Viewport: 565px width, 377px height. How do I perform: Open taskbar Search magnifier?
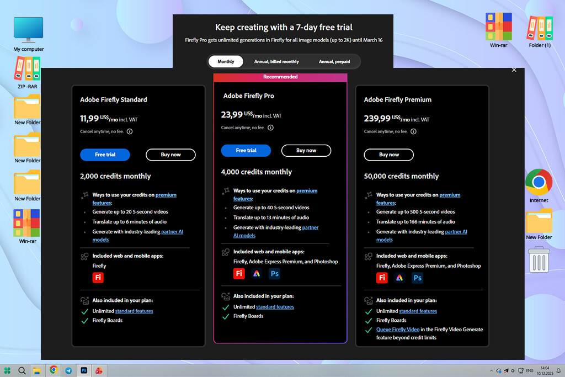tap(22, 370)
